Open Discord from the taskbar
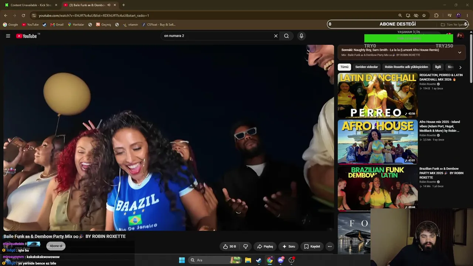This screenshot has height=266, width=473. [x=280, y=260]
